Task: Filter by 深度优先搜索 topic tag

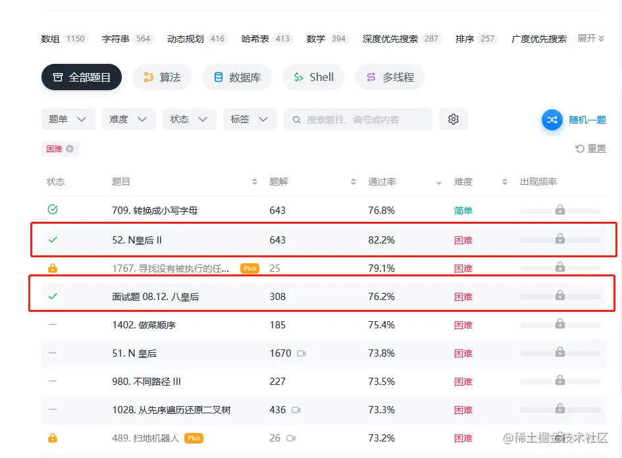Action: click(401, 39)
